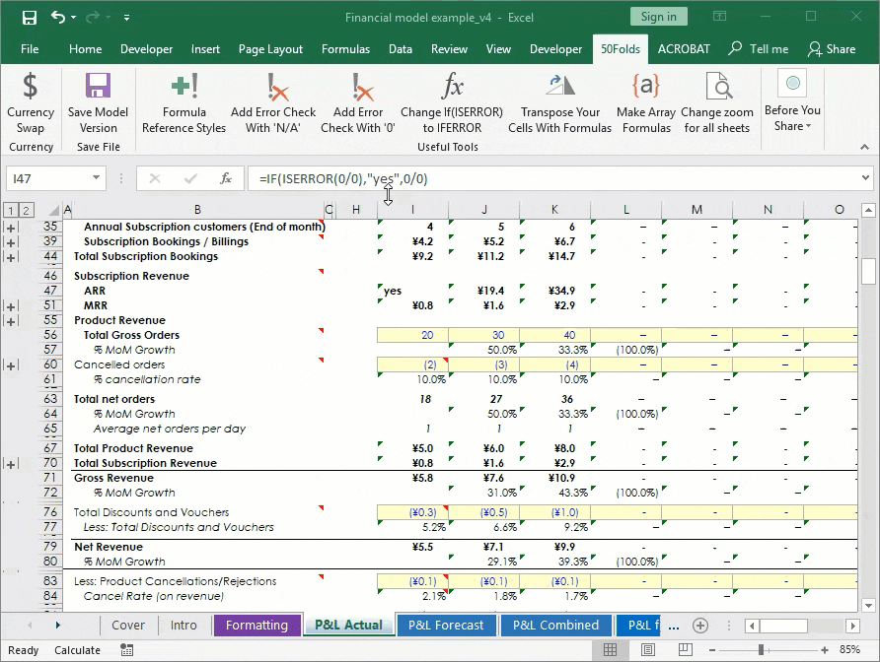
Task: Select the yellow Total Gross Orders cell 20
Action: 412,335
